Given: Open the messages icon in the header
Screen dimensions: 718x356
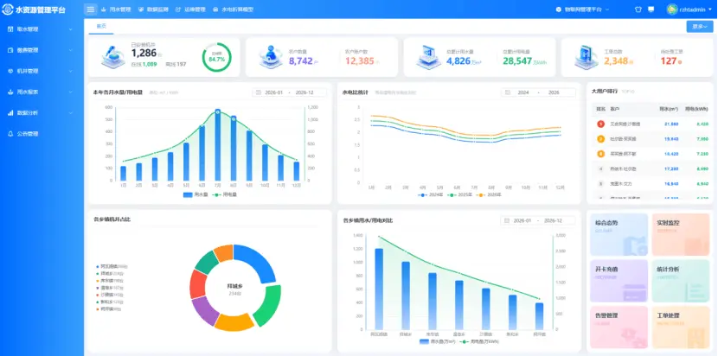Looking at the screenshot, I should click(651, 10).
